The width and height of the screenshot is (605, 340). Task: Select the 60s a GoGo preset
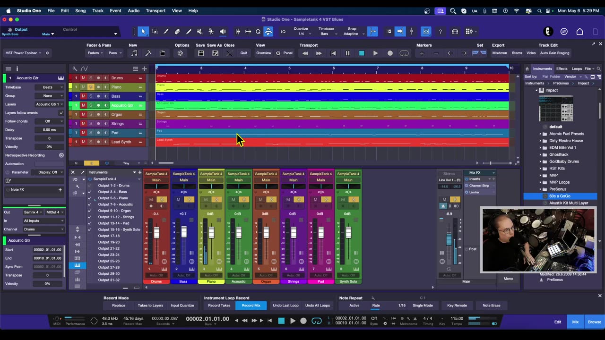pyautogui.click(x=560, y=196)
